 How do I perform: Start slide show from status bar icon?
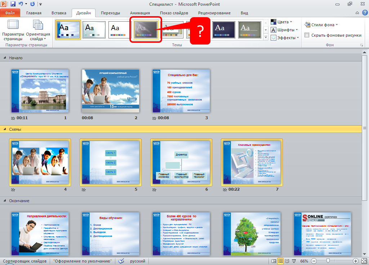[x=294, y=261]
